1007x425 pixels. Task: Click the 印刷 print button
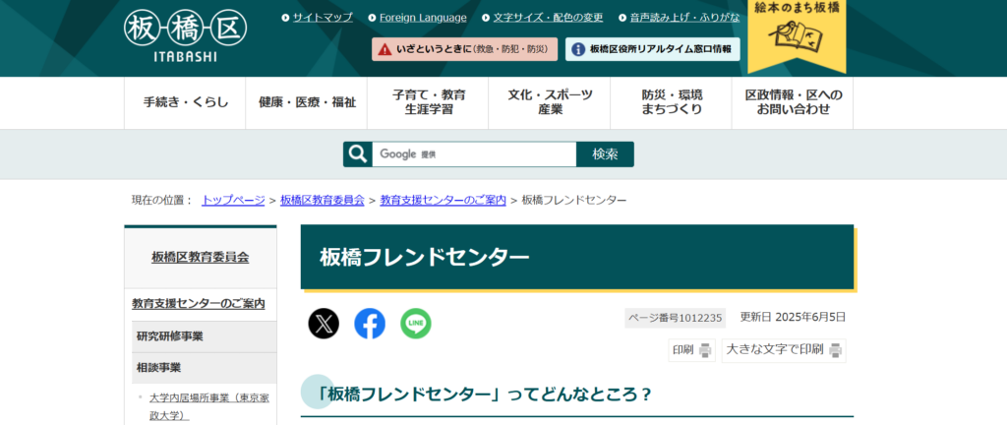pos(690,350)
